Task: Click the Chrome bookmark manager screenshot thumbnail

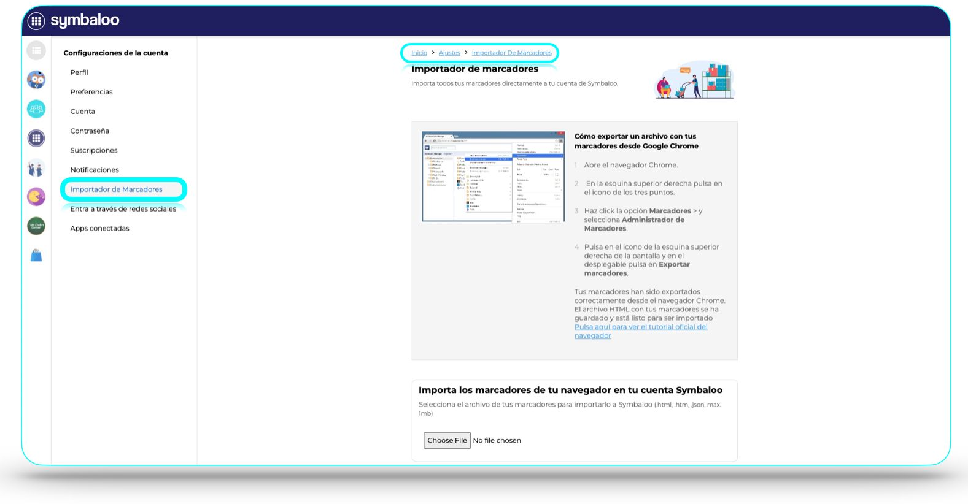Action: (494, 177)
